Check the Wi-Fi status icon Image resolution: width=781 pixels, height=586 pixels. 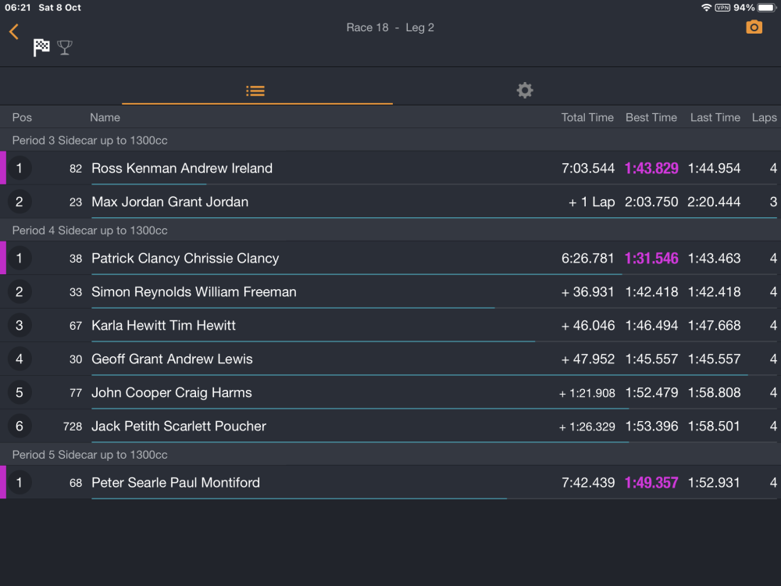tap(706, 8)
